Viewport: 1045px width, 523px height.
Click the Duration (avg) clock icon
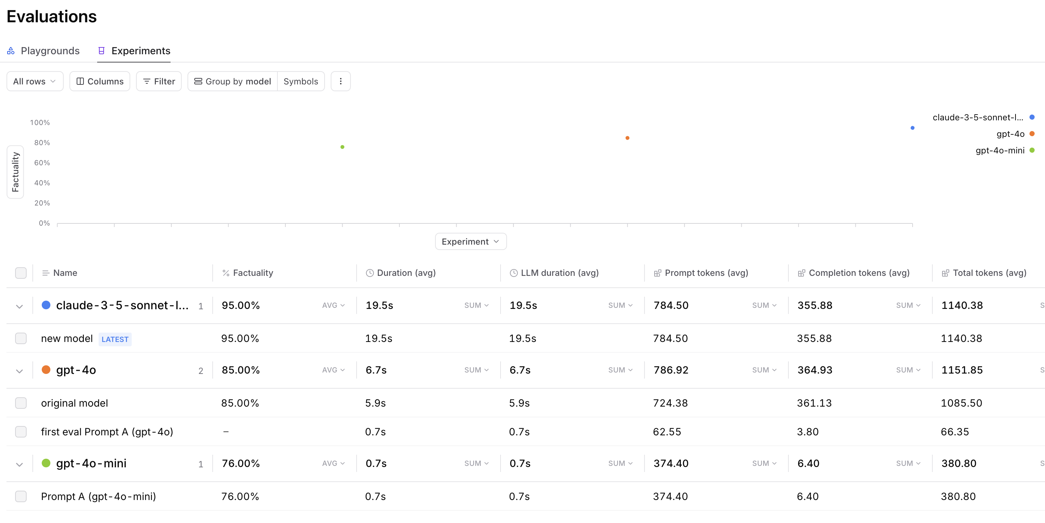click(x=370, y=273)
